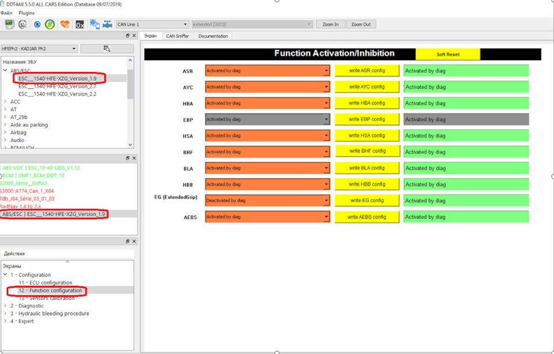This screenshot has width=554, height=354.
Task: Click the Zoom Out button
Action: click(x=361, y=24)
